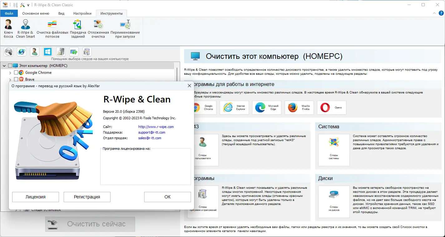Launch R-Wipe & Clean Smart from ribbon

(x=26, y=29)
